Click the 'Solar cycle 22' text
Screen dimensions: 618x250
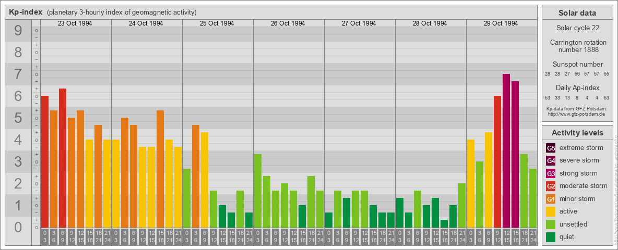pos(577,28)
